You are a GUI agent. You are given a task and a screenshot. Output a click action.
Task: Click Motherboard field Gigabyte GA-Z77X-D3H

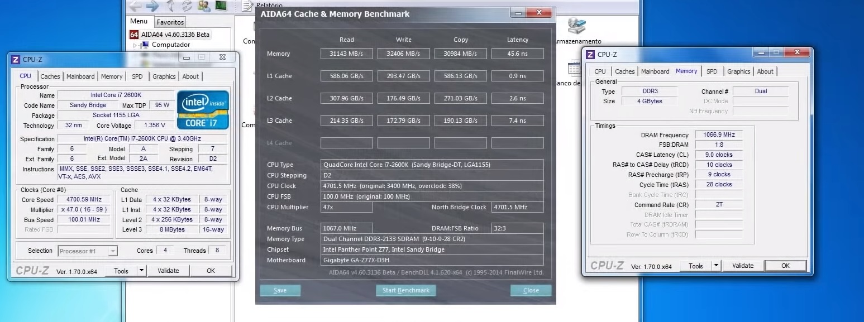point(433,260)
